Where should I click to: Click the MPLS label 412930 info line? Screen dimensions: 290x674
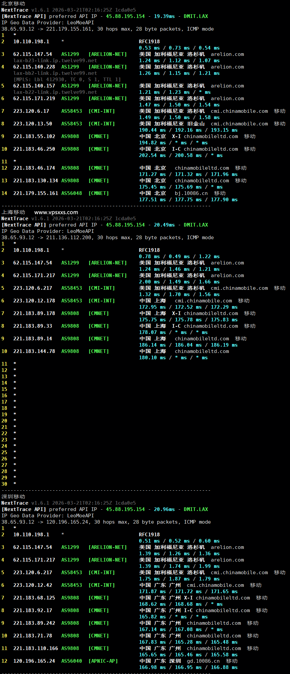click(67, 80)
